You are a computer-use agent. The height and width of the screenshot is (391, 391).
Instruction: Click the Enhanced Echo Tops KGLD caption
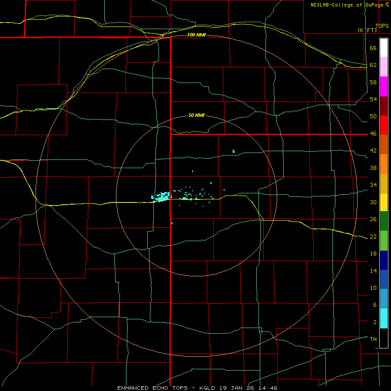click(197, 388)
